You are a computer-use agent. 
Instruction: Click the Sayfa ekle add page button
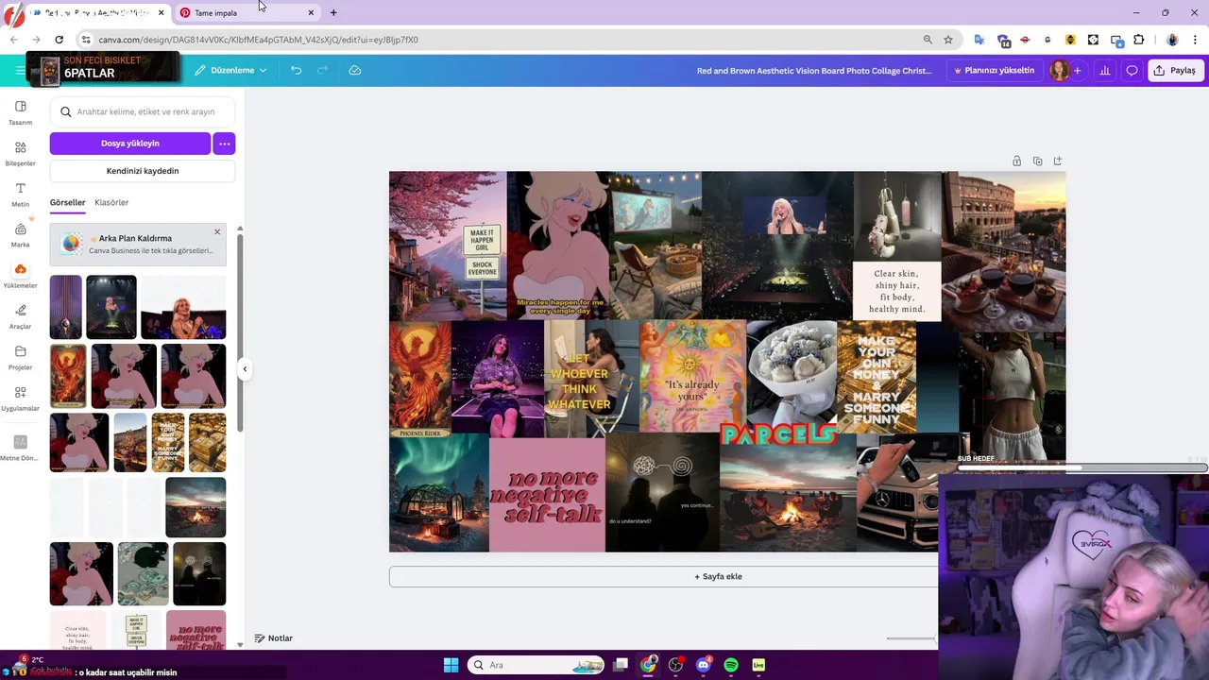[x=718, y=576]
